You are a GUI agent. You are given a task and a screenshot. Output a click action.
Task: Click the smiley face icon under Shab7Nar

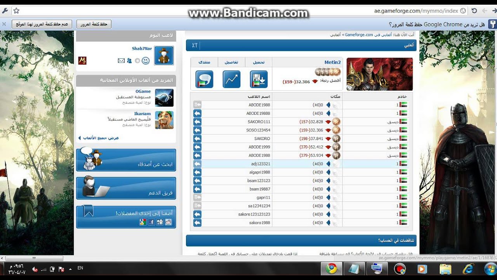click(146, 61)
